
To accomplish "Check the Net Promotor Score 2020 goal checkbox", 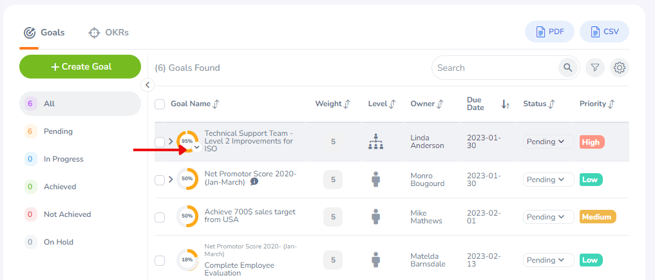I will (x=160, y=180).
